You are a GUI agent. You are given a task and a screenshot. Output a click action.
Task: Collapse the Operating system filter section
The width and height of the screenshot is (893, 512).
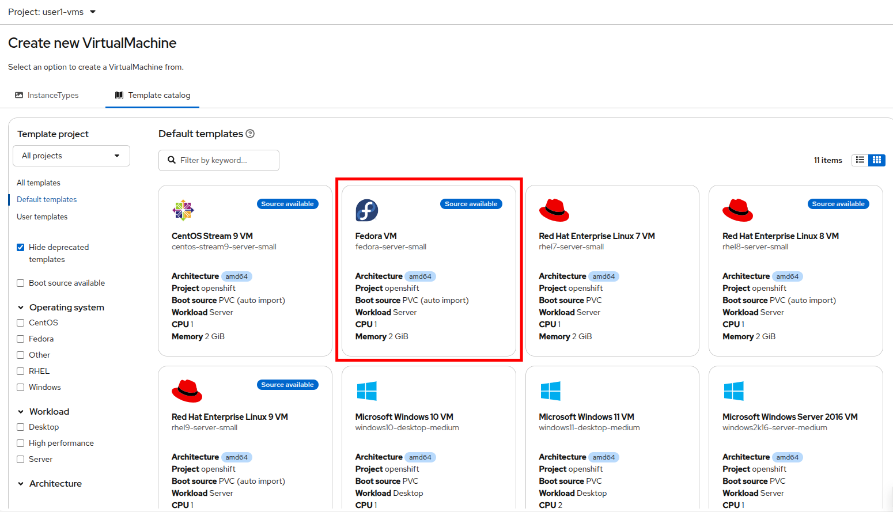(x=21, y=308)
